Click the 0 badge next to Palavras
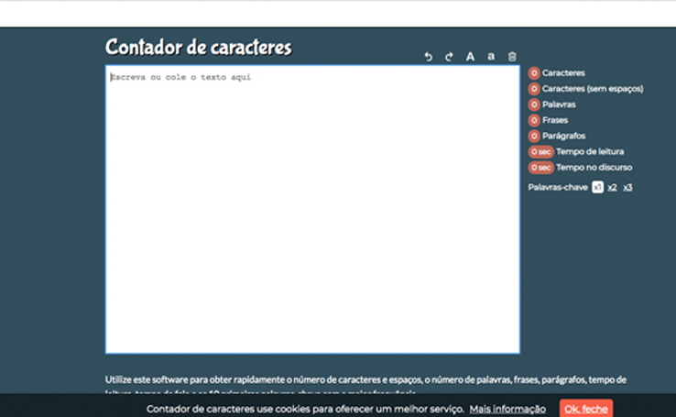This screenshot has width=676, height=417. coord(534,104)
